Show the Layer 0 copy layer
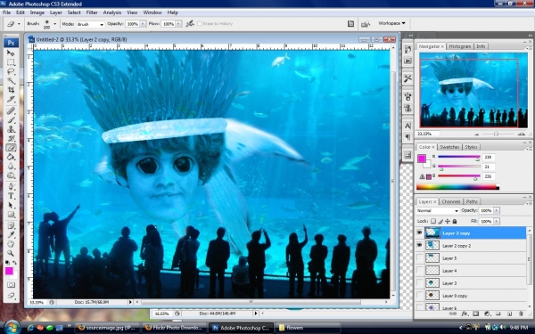535x334 pixels. [419, 296]
